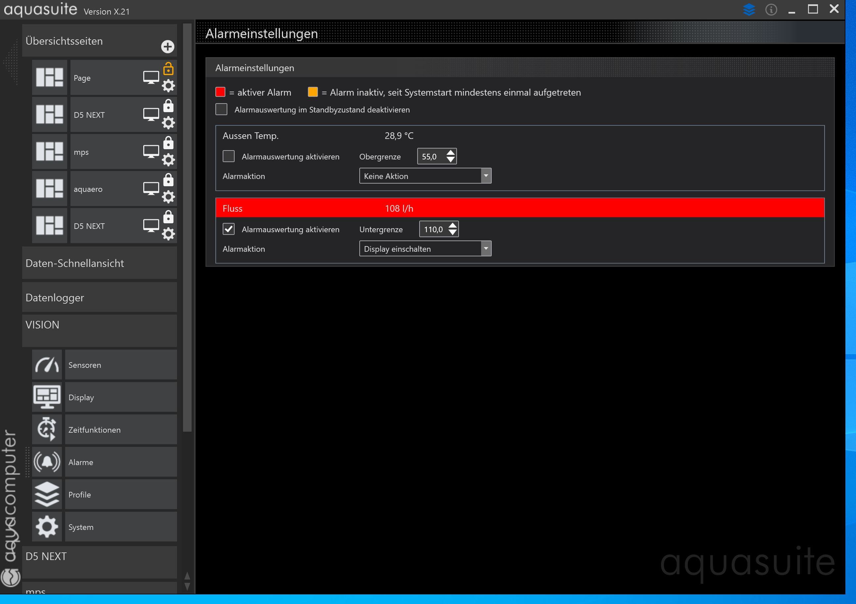Image resolution: width=856 pixels, height=604 pixels.
Task: Open settings gear of first D5 NEXT
Action: tap(168, 123)
